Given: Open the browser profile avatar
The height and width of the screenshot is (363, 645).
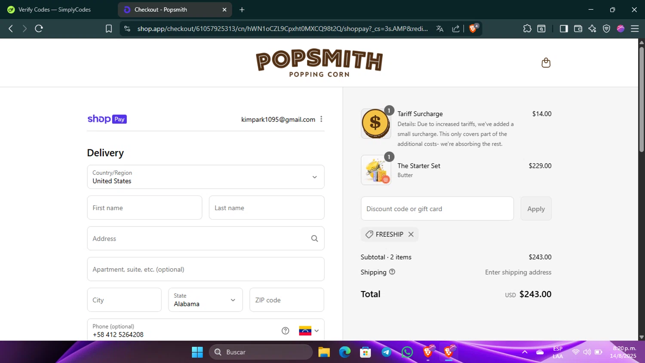Looking at the screenshot, I should 620,28.
